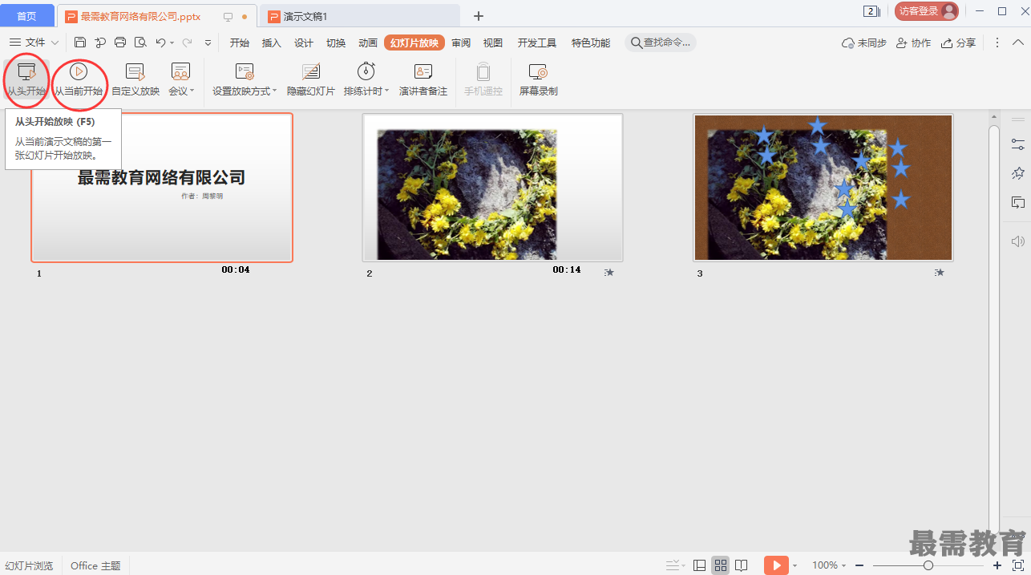Click the presenter notes (演讲者备注) icon

pyautogui.click(x=423, y=71)
